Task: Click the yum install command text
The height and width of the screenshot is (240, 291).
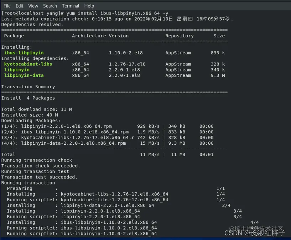Action: [117, 14]
